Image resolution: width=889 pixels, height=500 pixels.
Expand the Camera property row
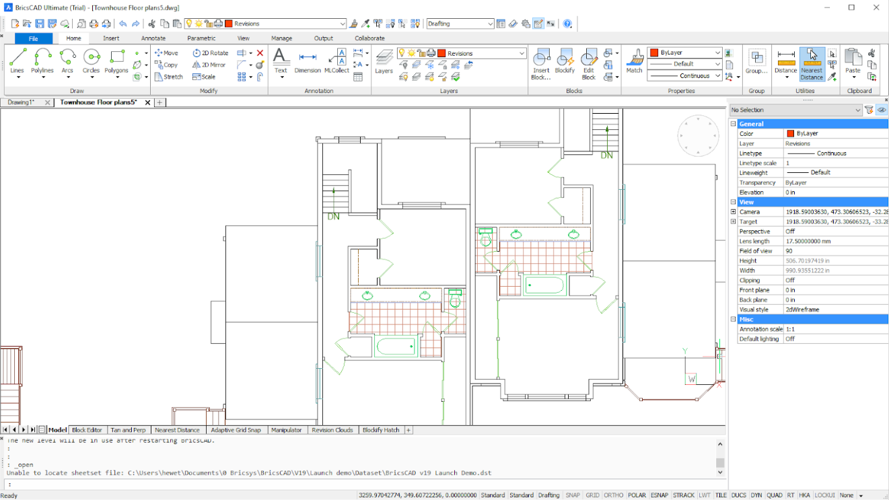[x=734, y=211]
